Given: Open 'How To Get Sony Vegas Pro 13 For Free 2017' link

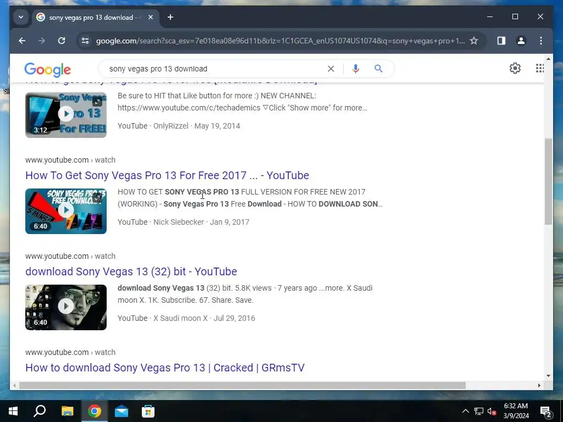Looking at the screenshot, I should tap(167, 175).
